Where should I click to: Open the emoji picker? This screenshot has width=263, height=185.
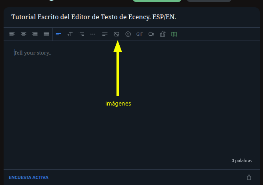pyautogui.click(x=128, y=34)
